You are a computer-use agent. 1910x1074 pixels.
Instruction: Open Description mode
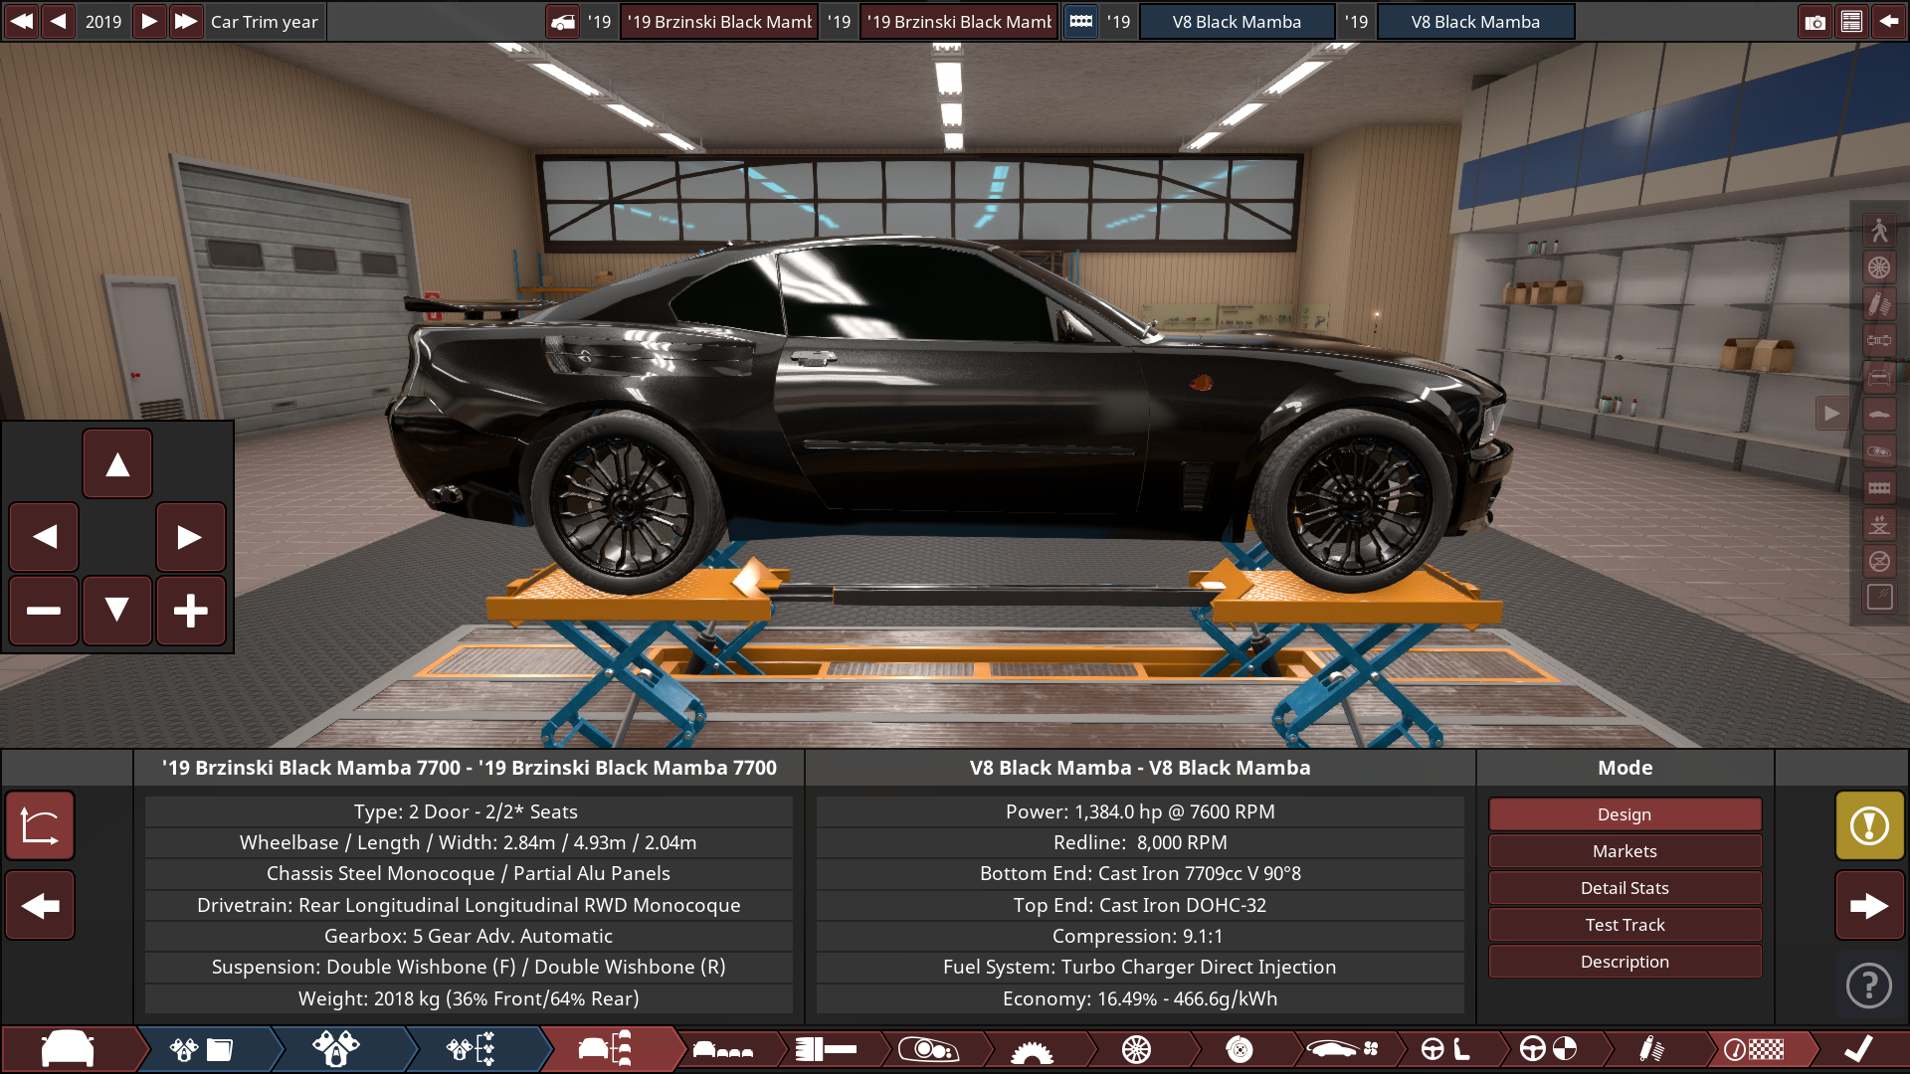click(x=1624, y=962)
